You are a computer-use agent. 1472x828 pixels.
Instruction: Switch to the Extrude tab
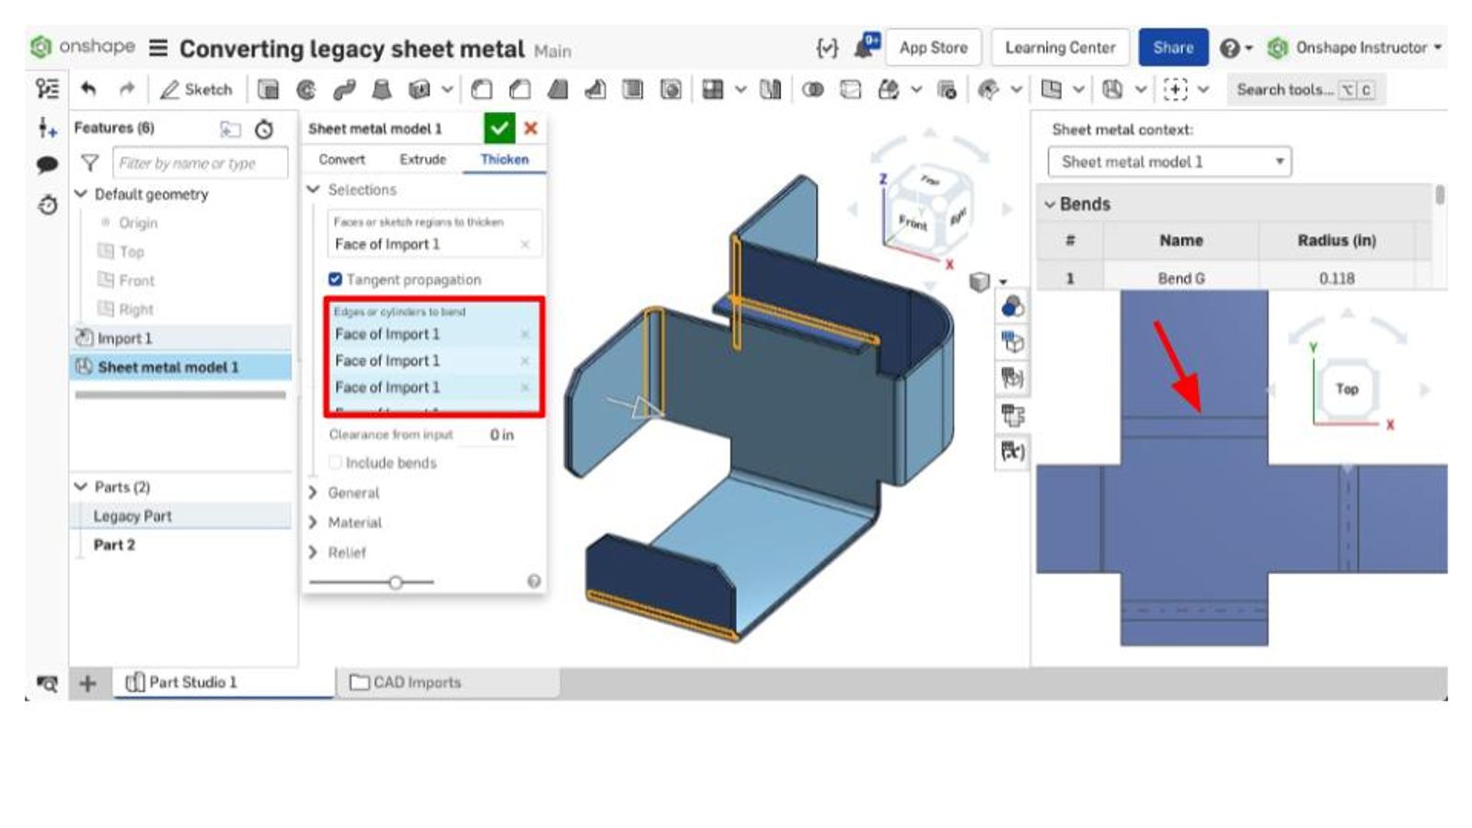[x=422, y=159]
